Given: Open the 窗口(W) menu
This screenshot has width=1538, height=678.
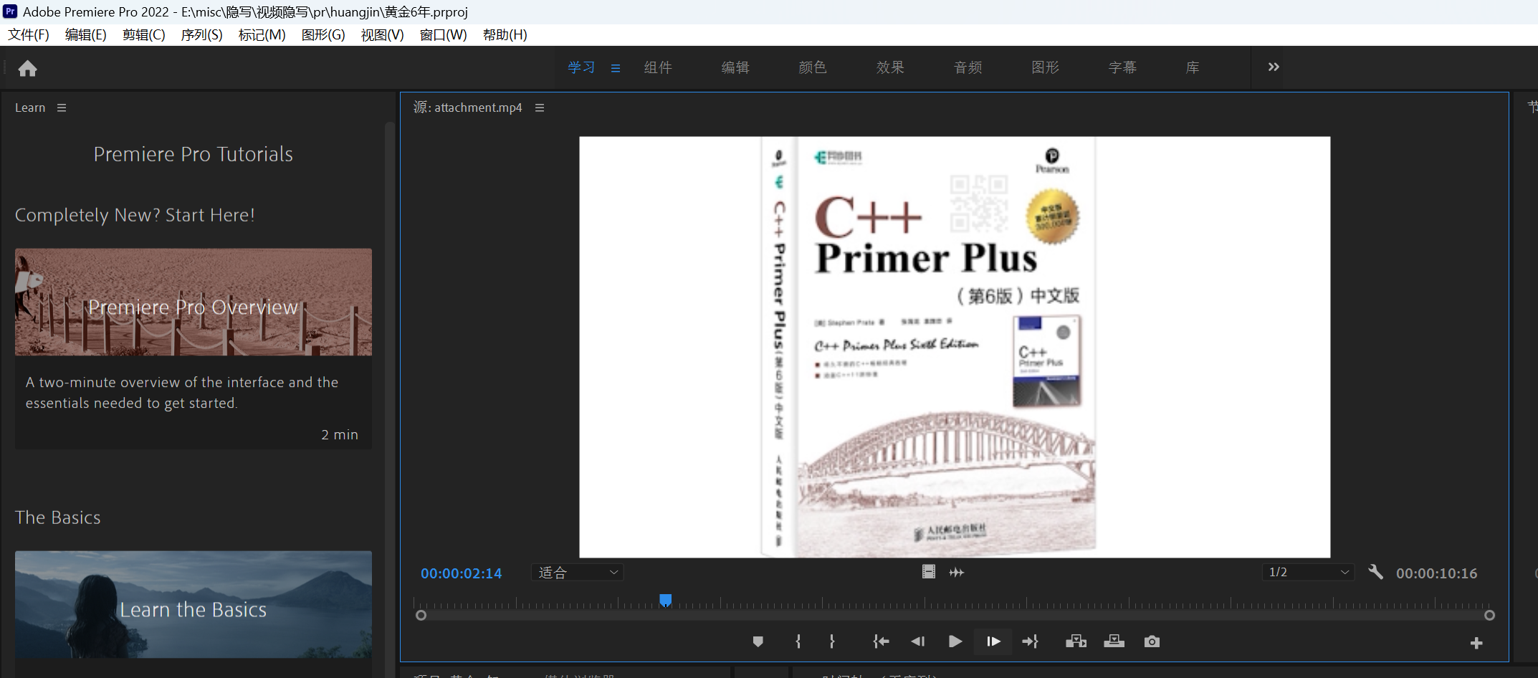Looking at the screenshot, I should [443, 35].
